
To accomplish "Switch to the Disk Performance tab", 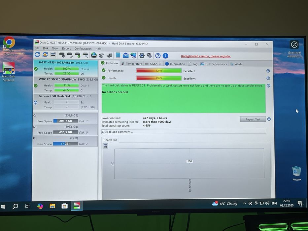I will [x=214, y=64].
